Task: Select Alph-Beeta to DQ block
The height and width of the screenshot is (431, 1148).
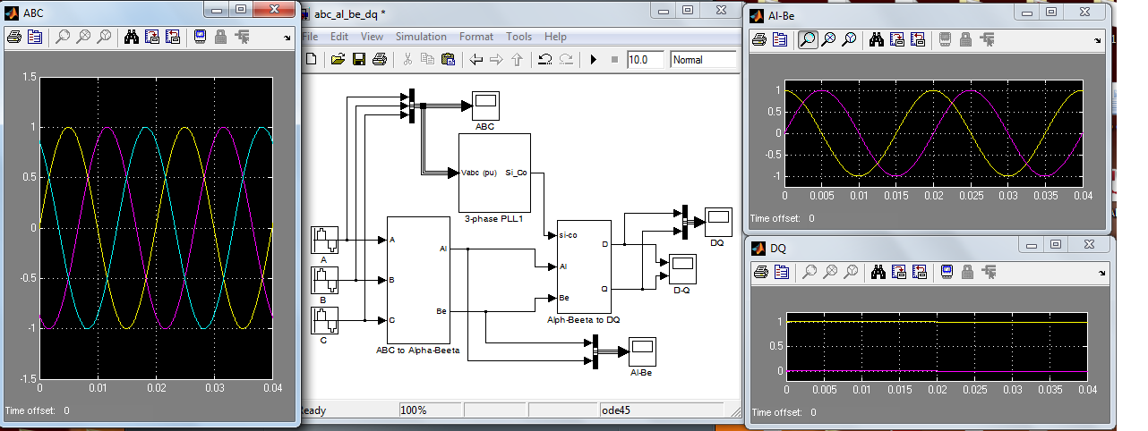Action: (x=583, y=265)
